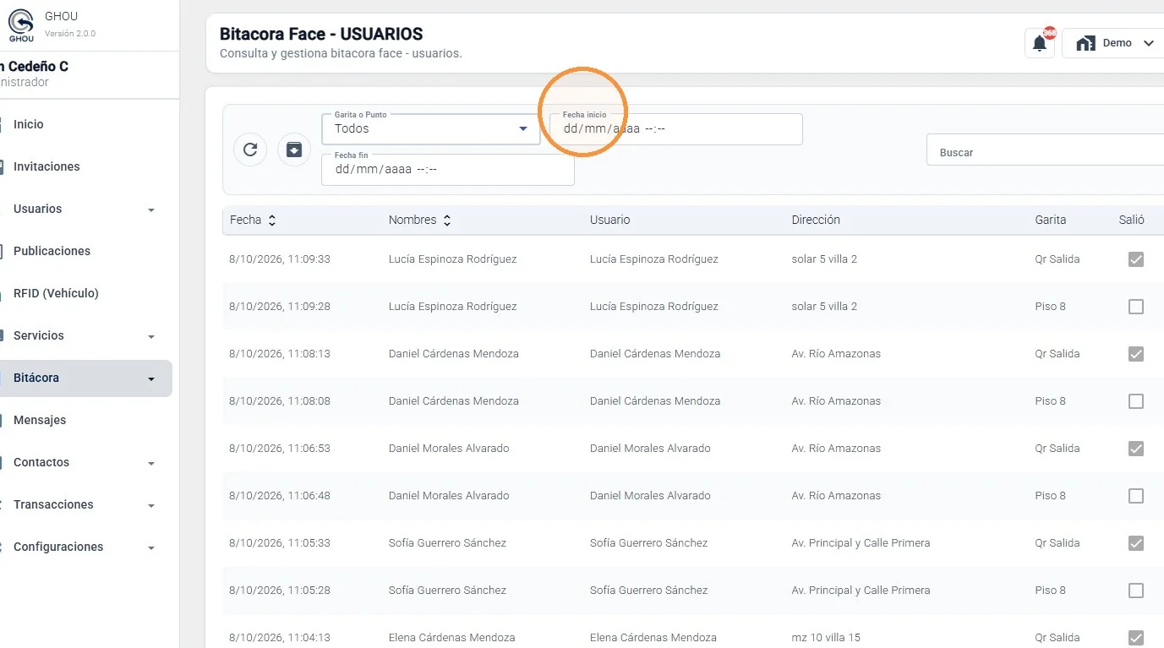
Task: Focus the Buscar search field
Action: [x=1045, y=150]
